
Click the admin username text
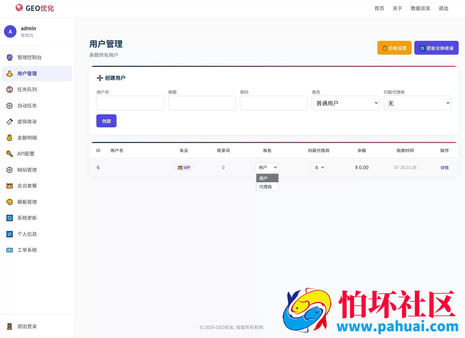click(28, 28)
